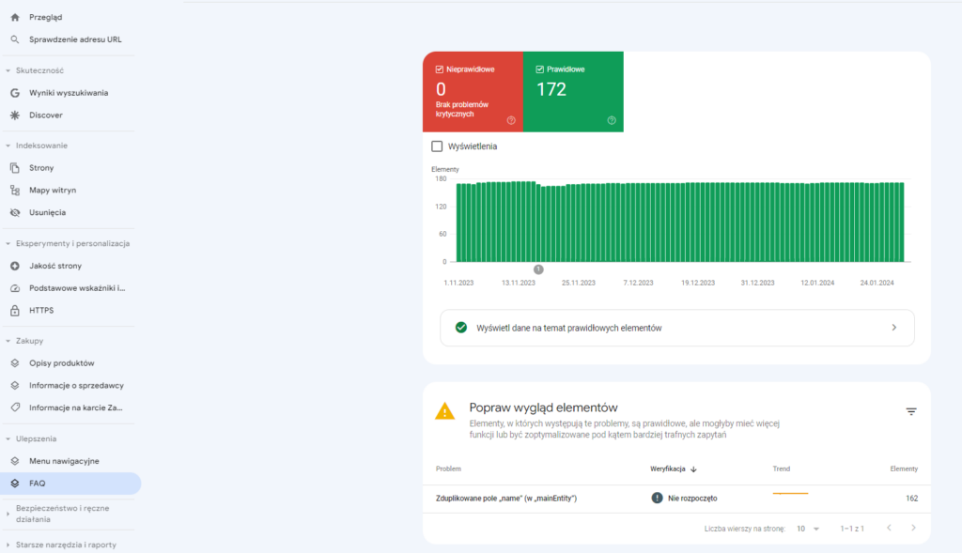Click the Weryfikacja column header
This screenshot has width=962, height=553.
pyautogui.click(x=668, y=469)
